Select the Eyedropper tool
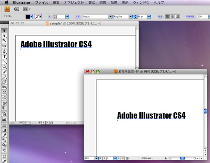 pyautogui.click(x=4, y=135)
